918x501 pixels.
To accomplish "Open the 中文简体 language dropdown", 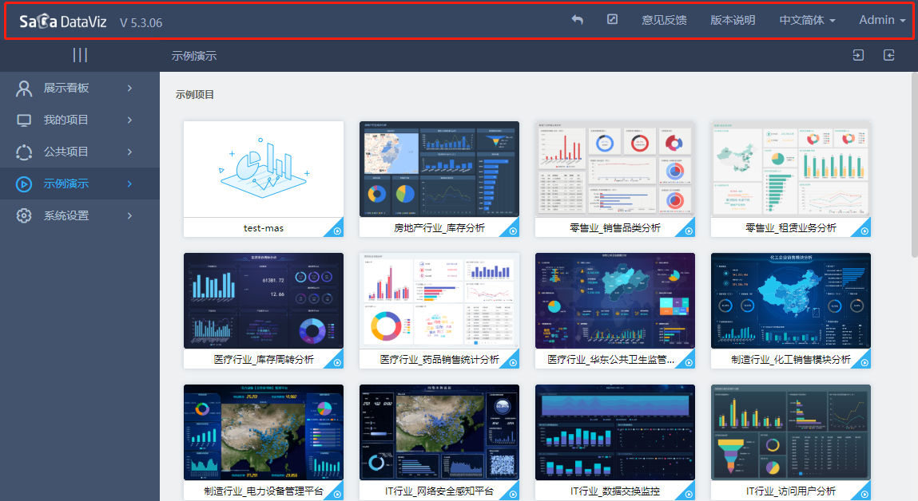I will point(807,20).
